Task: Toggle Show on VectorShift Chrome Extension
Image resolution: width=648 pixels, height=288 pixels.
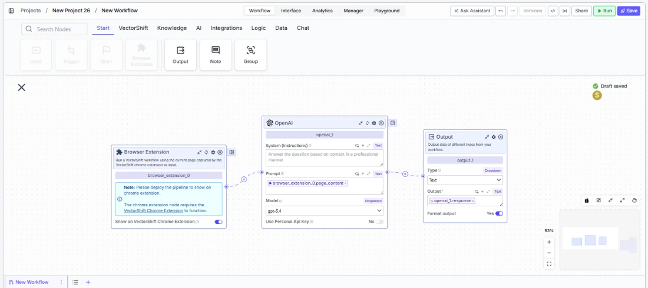Action: [x=219, y=222]
